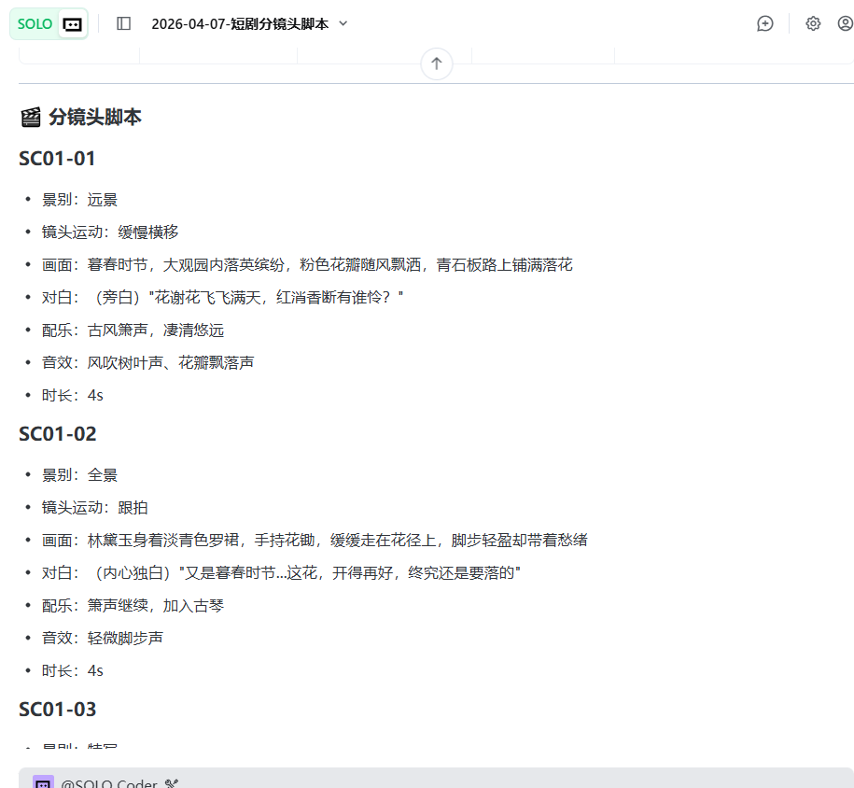Open the 2026-04-07-短剧分镜头脚本 title menu

tap(240, 24)
